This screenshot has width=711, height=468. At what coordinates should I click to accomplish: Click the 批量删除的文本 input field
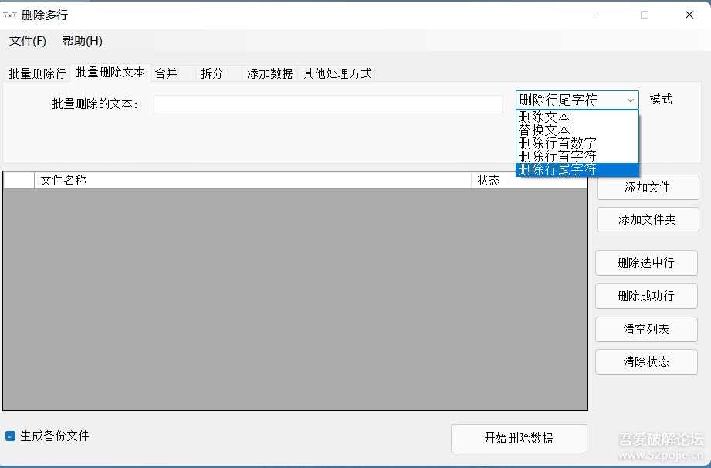click(327, 104)
